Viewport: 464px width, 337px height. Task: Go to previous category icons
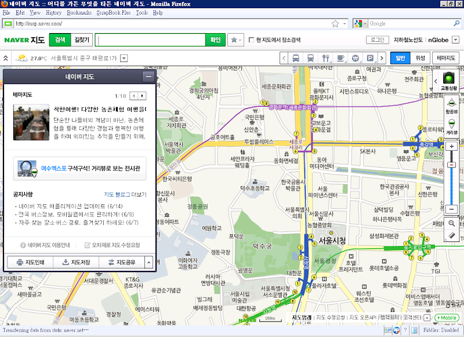(x=284, y=58)
